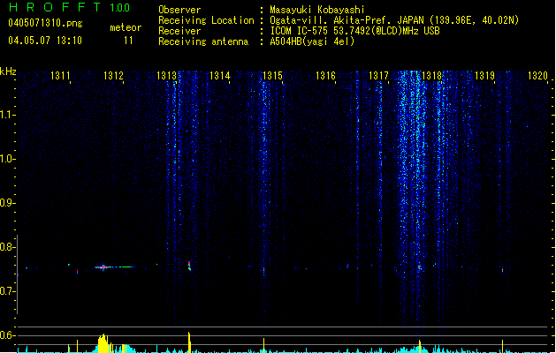
Task: Click the meteor count value 11
Action: point(128,41)
